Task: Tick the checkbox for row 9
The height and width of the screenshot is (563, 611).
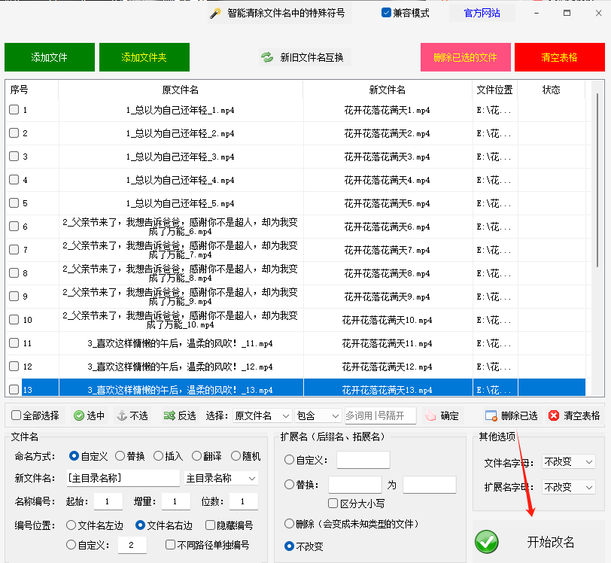Action: 14,296
